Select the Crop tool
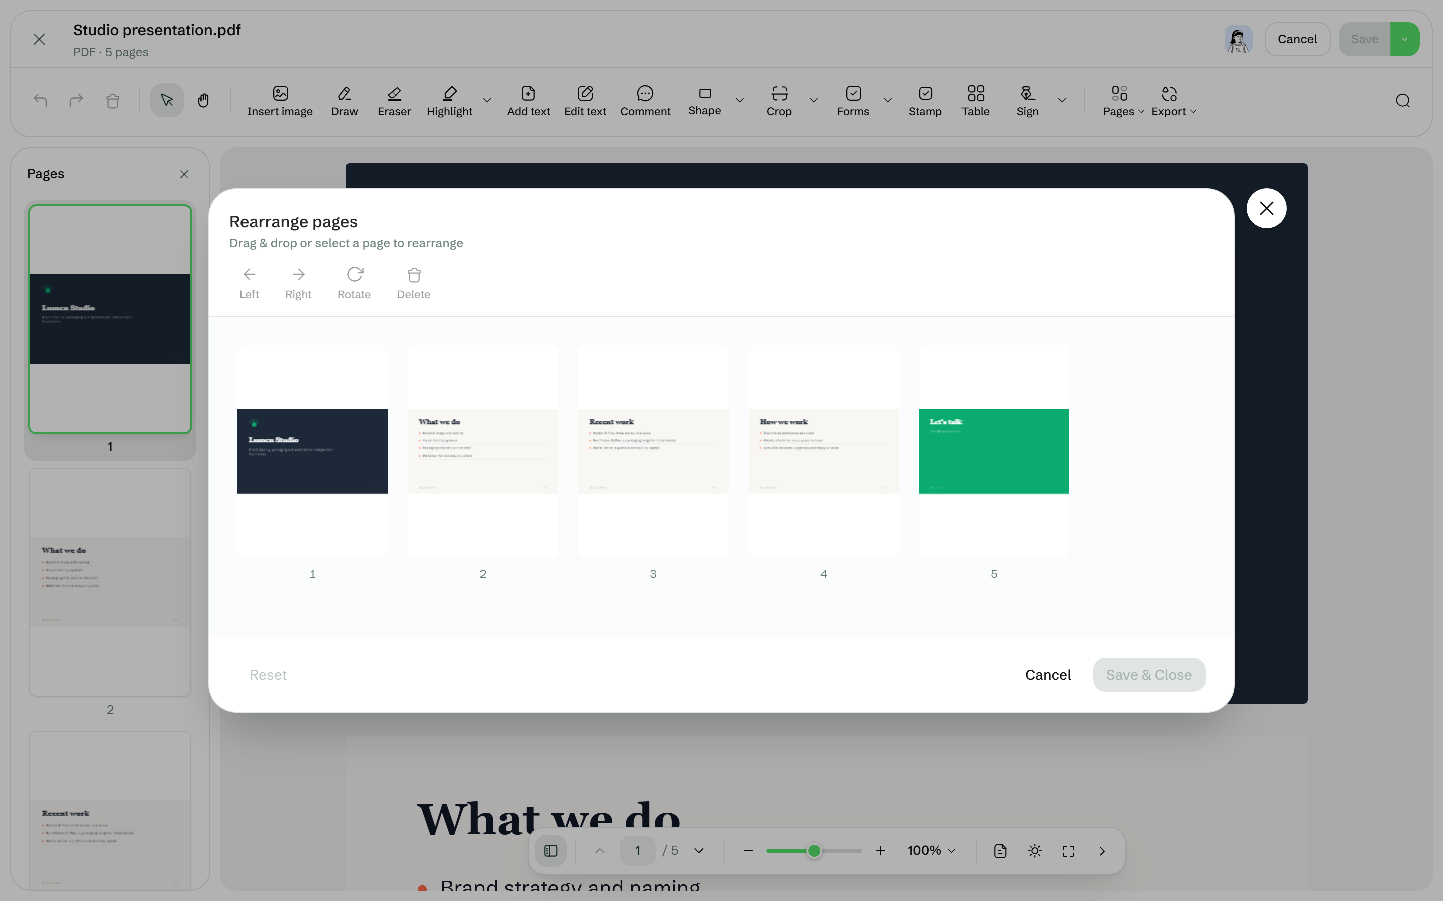Image resolution: width=1443 pixels, height=901 pixels. [779, 101]
